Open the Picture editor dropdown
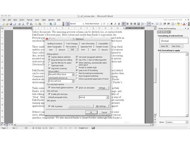This screenshot has width=190, height=142. click(73, 75)
